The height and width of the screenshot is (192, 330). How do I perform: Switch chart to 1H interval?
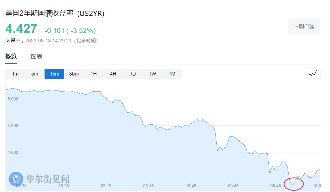93,74
